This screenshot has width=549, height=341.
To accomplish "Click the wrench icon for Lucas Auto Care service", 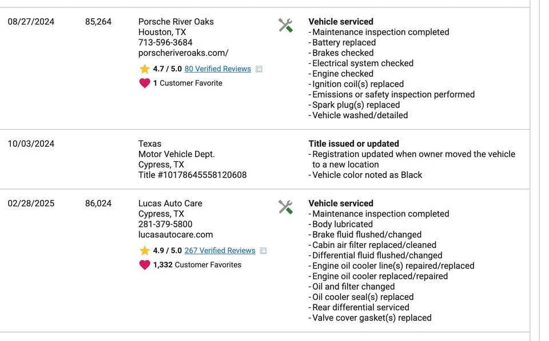I will 285,207.
